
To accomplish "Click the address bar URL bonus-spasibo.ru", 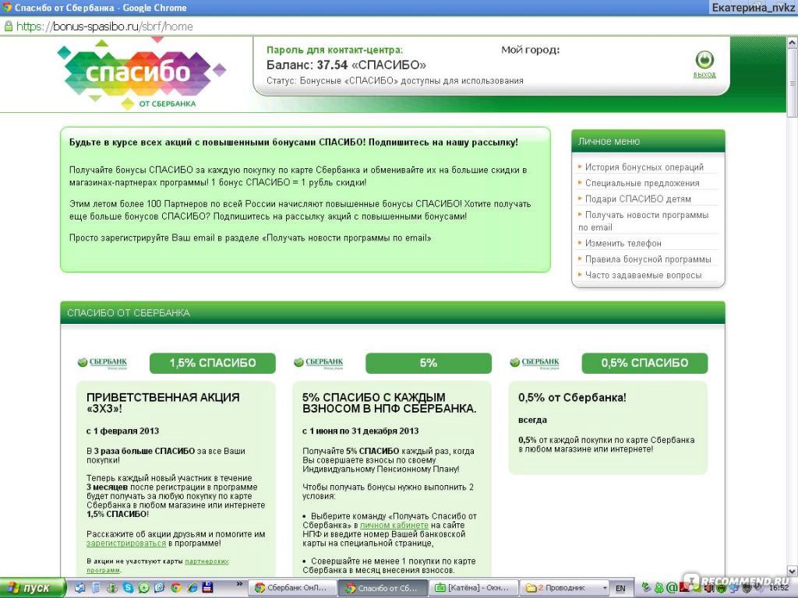I will click(x=104, y=26).
